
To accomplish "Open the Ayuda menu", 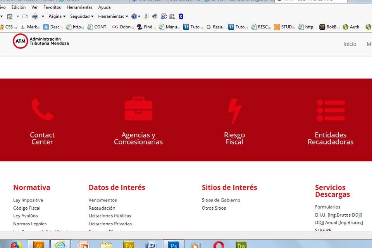I will [104, 7].
